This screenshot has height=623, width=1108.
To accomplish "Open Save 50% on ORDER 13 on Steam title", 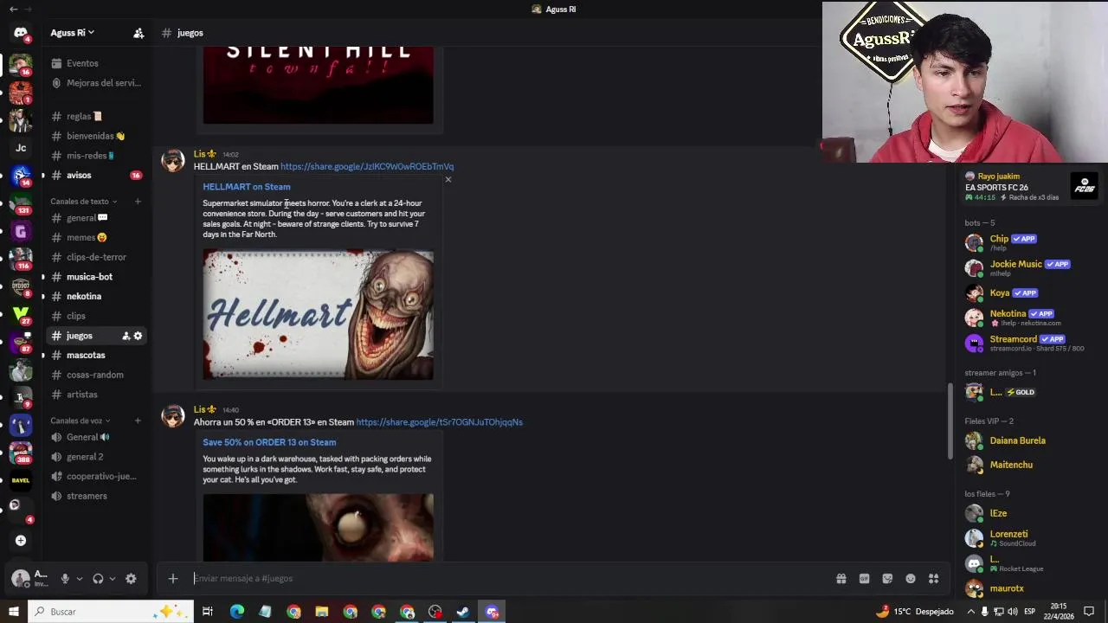I will tap(269, 442).
